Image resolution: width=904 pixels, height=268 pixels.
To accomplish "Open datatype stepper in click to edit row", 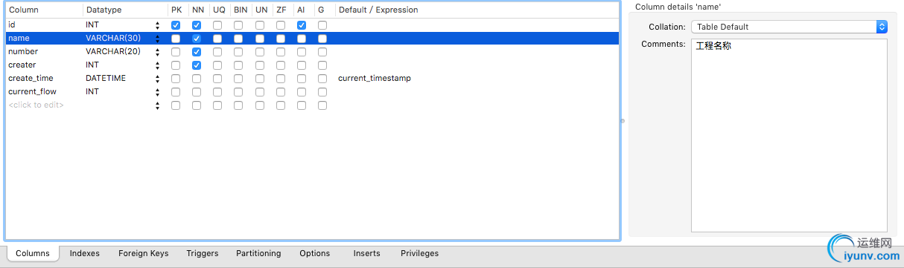I will click(157, 105).
